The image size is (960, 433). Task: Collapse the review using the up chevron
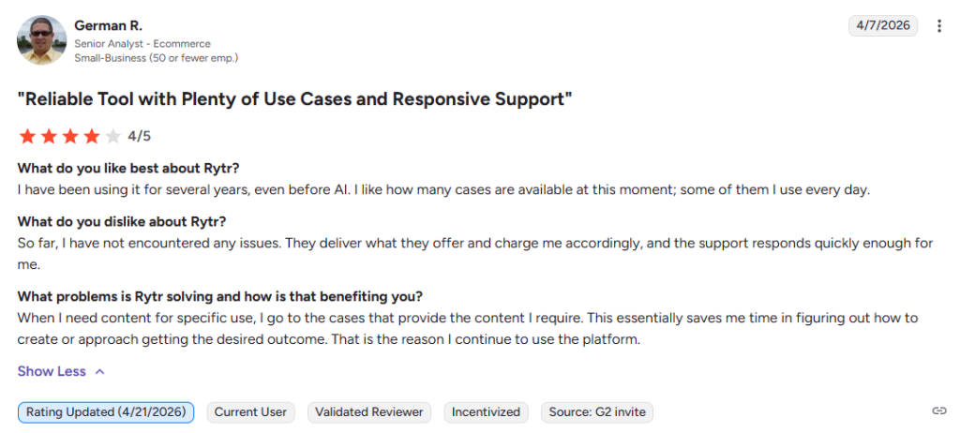tap(100, 372)
